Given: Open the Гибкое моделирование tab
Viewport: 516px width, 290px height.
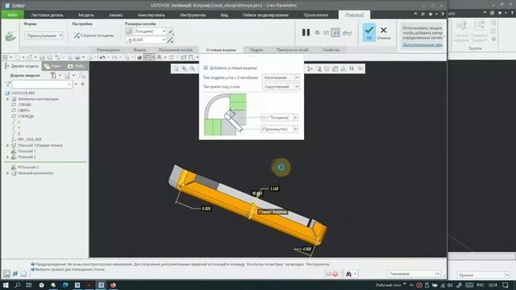Looking at the screenshot, I should pyautogui.click(x=265, y=14).
